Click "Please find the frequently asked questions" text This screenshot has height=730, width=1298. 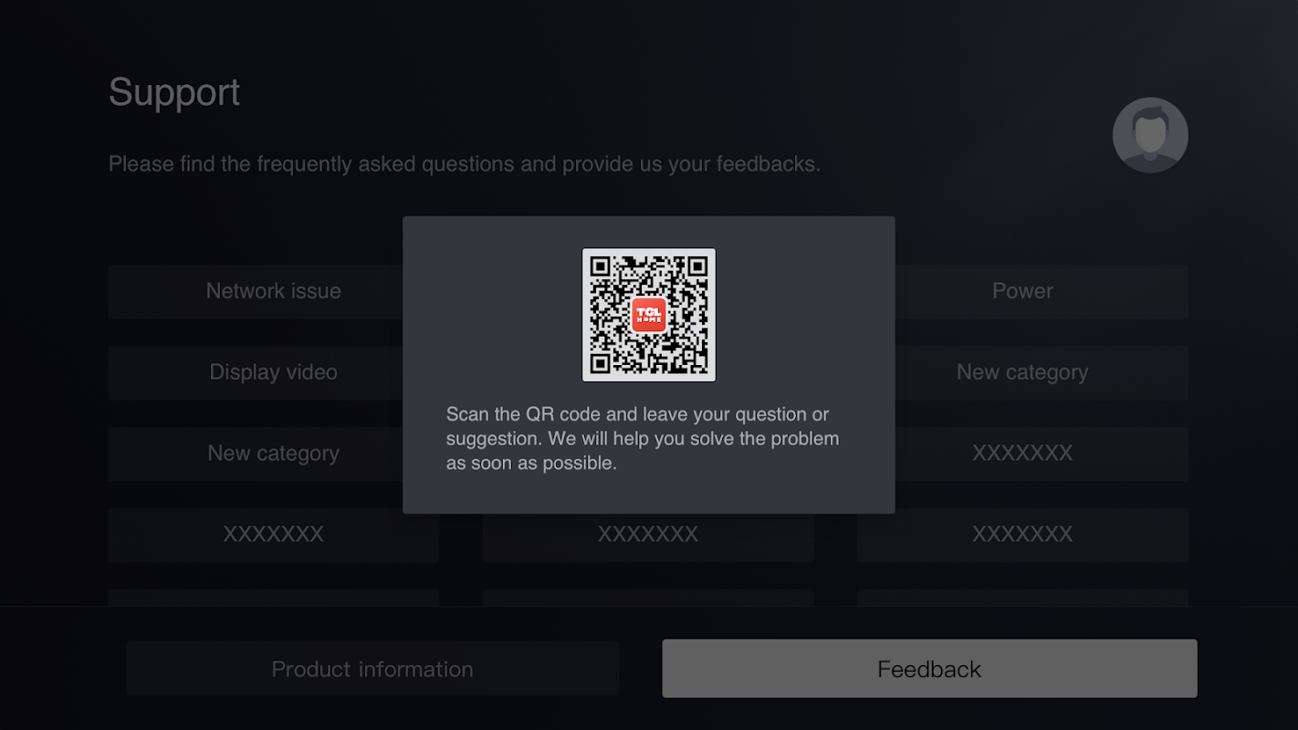[465, 164]
